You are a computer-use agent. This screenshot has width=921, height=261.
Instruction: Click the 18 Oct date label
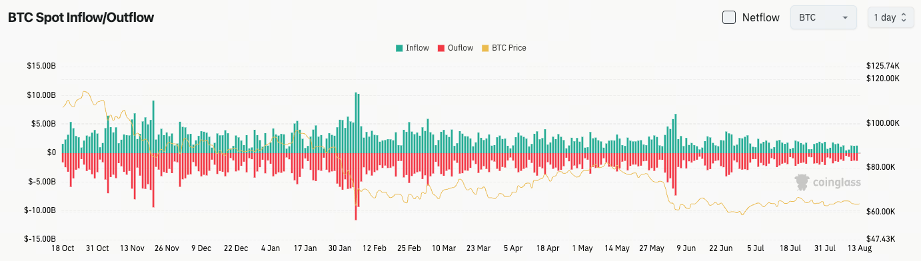click(62, 248)
